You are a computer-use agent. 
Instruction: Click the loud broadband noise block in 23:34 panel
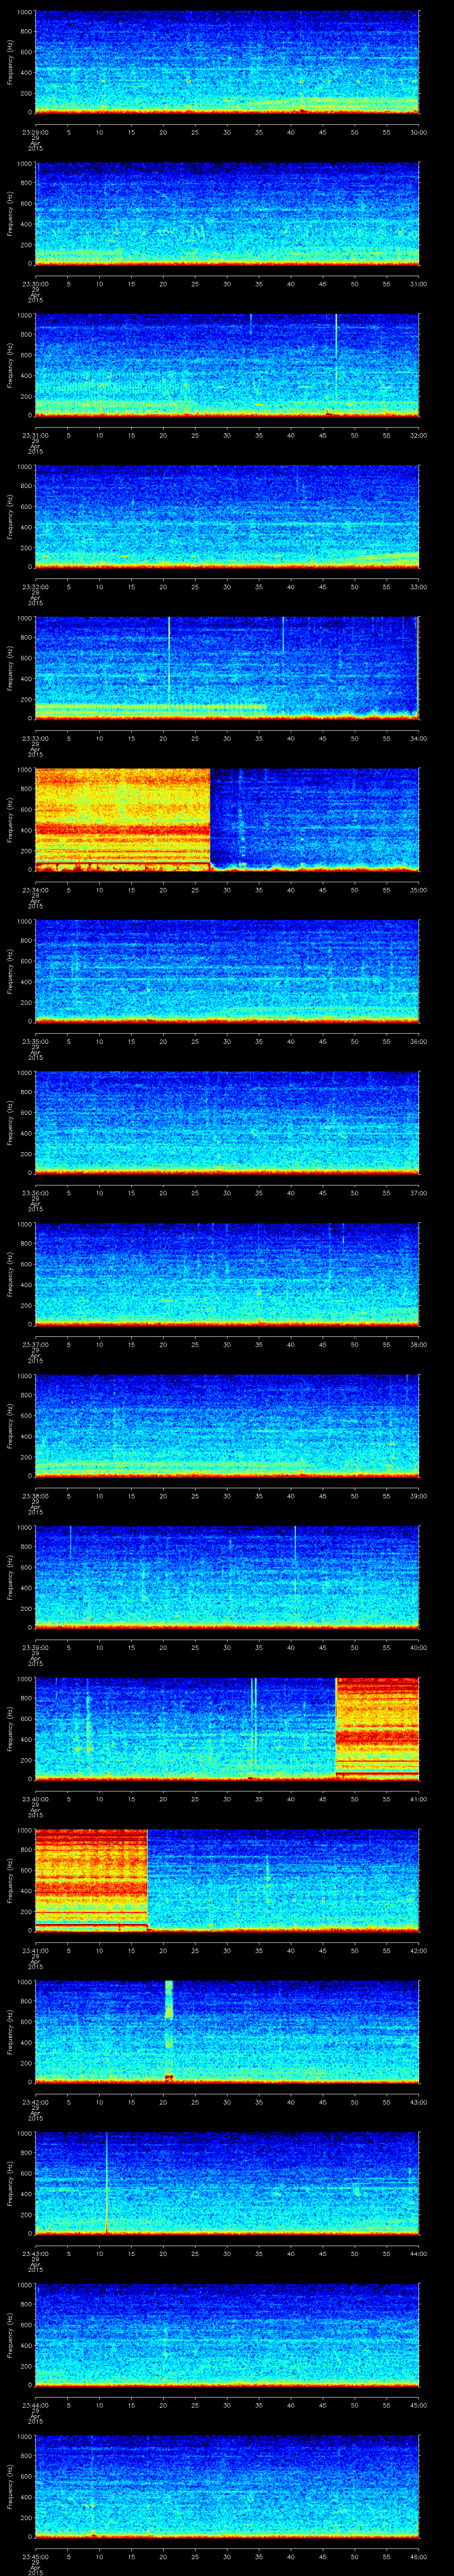[123, 819]
